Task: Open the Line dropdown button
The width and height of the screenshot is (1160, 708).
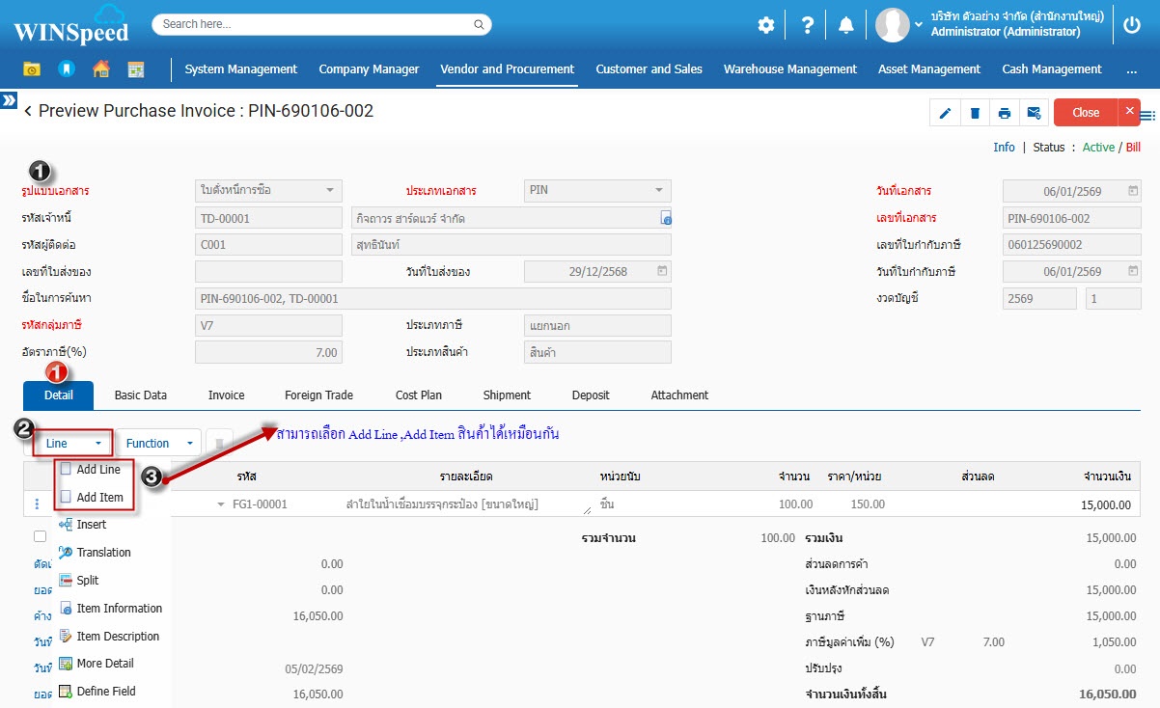Action: point(73,444)
